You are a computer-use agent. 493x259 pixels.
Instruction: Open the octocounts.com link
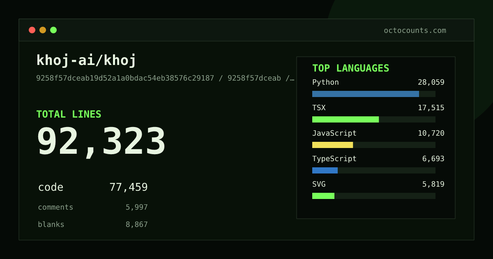point(415,30)
